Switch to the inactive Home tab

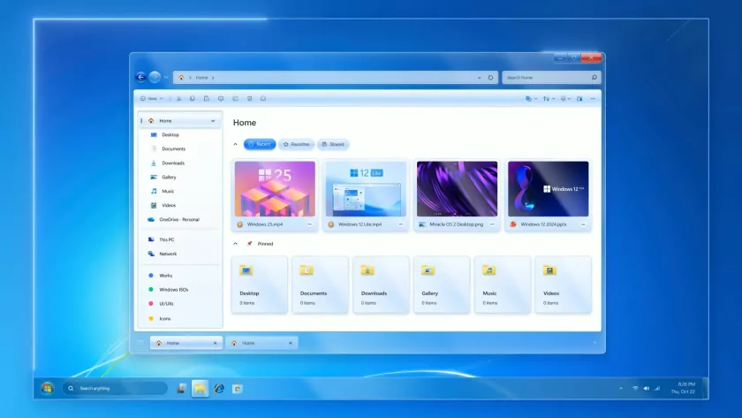coord(261,343)
